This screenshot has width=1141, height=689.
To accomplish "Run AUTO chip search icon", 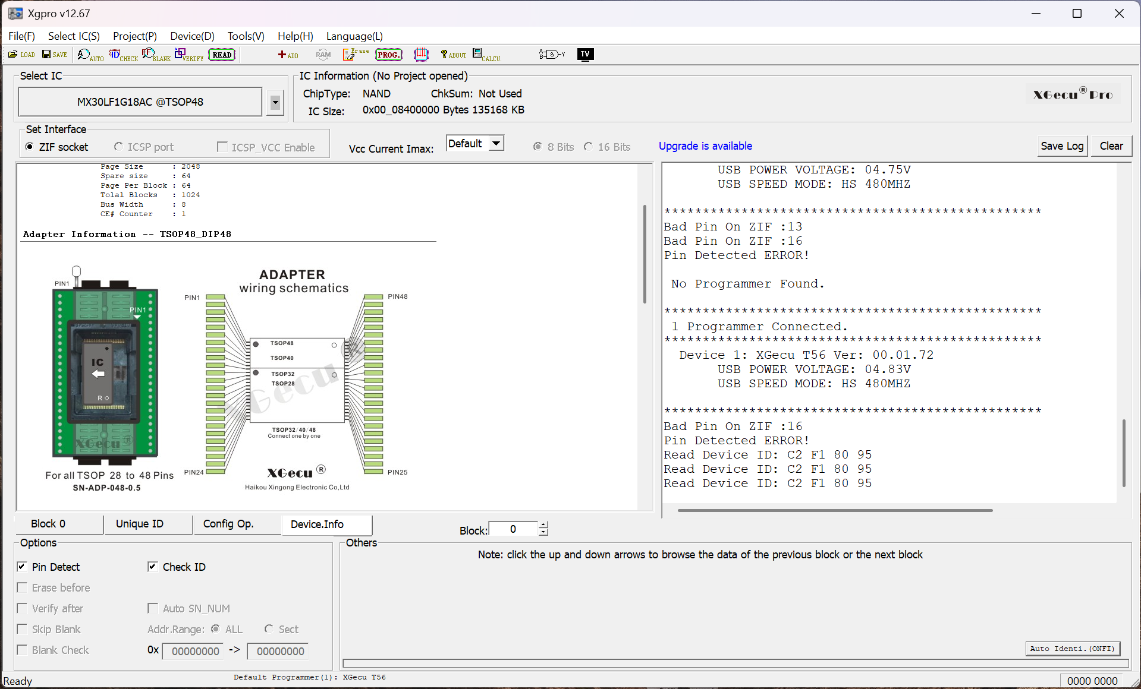I will tap(90, 55).
